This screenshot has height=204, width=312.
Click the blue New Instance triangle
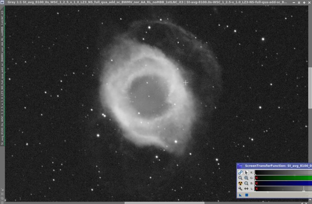(x=240, y=195)
